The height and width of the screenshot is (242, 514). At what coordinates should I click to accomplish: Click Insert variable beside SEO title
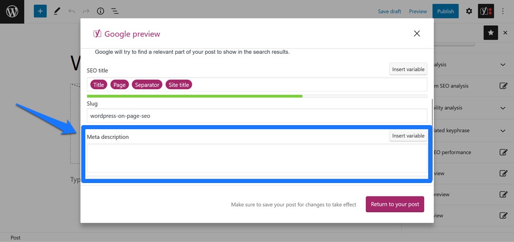click(408, 69)
